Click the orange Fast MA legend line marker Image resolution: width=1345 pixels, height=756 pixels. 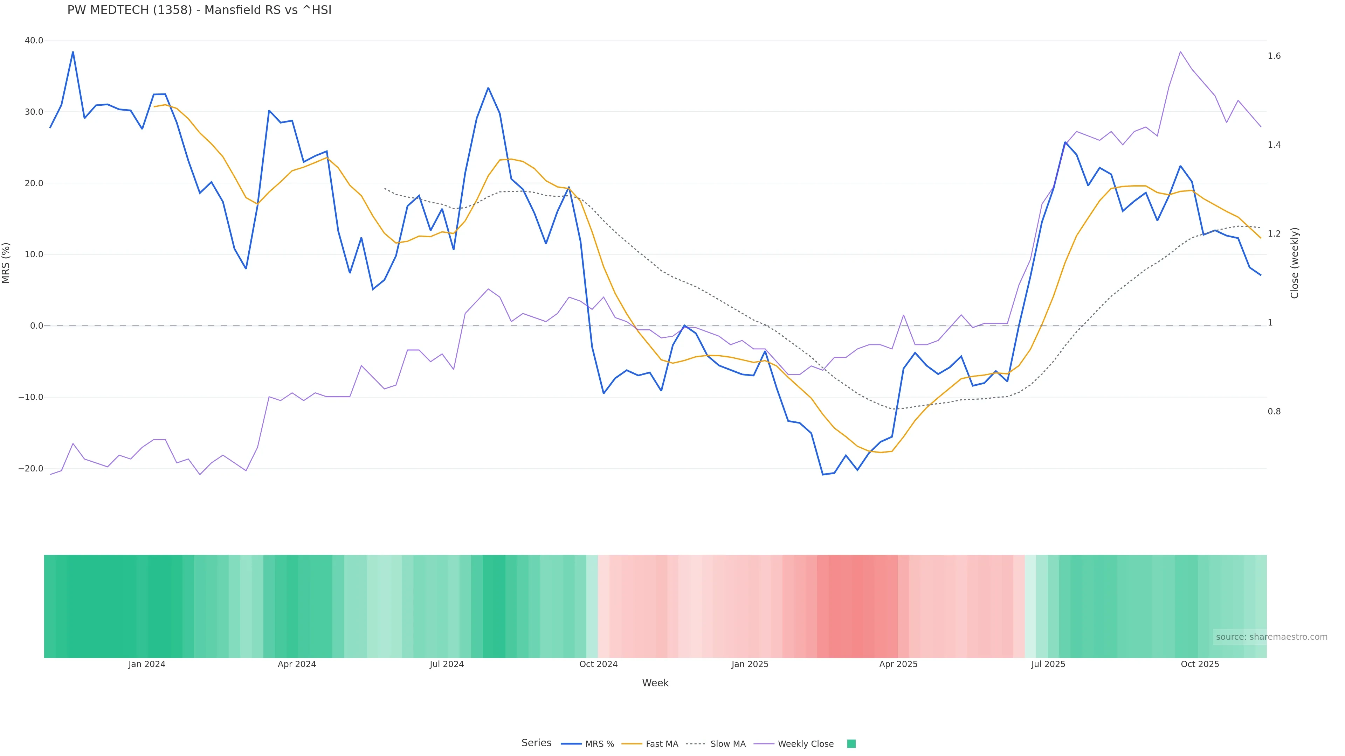[x=632, y=743]
